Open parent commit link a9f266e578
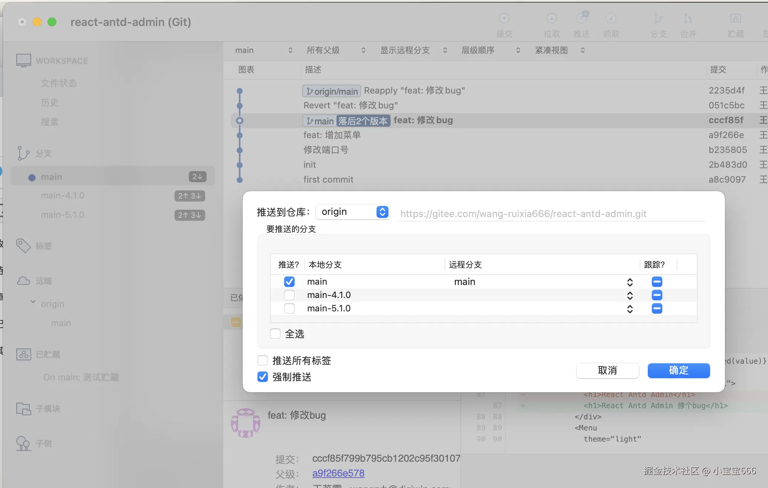The width and height of the screenshot is (768, 488). click(338, 473)
